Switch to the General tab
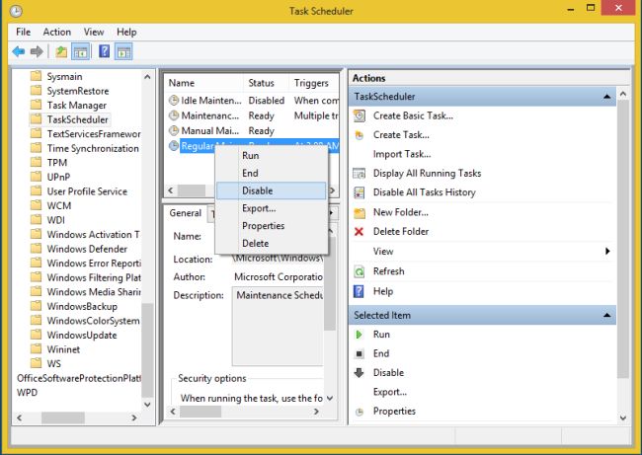The image size is (642, 455). click(185, 213)
